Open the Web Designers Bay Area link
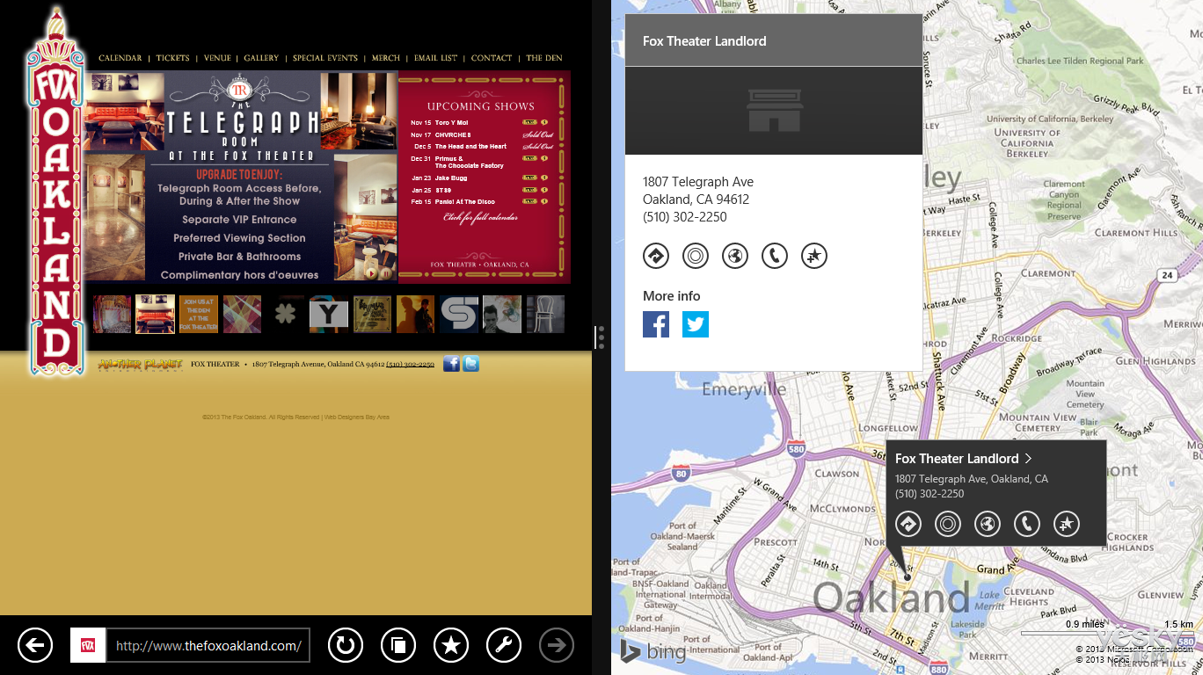The height and width of the screenshot is (675, 1203). click(357, 417)
